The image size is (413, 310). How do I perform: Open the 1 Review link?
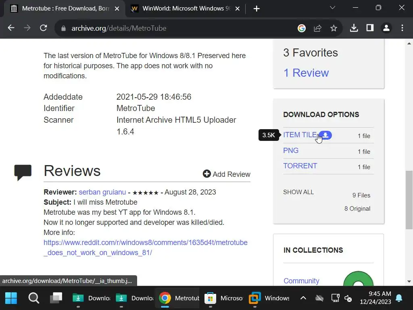click(x=306, y=73)
